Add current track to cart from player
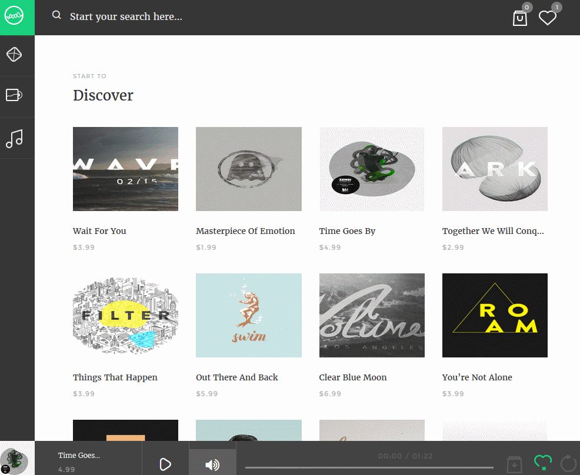Image resolution: width=580 pixels, height=475 pixels. [514, 464]
